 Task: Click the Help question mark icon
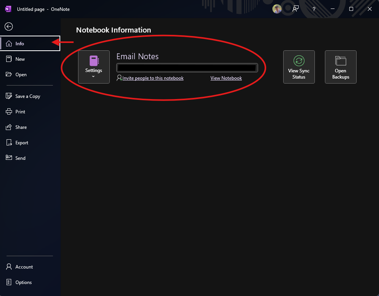click(x=314, y=9)
